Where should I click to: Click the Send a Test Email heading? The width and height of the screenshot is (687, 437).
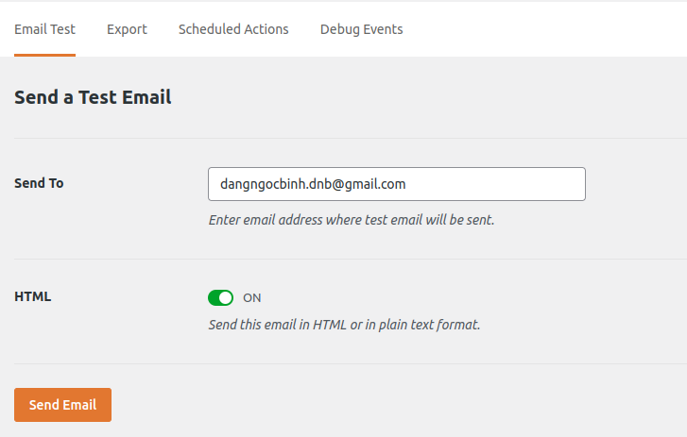pos(93,96)
